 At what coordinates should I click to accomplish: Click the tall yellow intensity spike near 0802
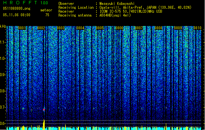click(x=44, y=124)
